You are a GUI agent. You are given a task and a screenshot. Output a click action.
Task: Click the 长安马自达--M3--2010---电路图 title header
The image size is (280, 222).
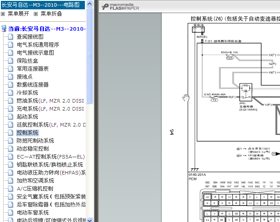pyautogui.click(x=43, y=5)
